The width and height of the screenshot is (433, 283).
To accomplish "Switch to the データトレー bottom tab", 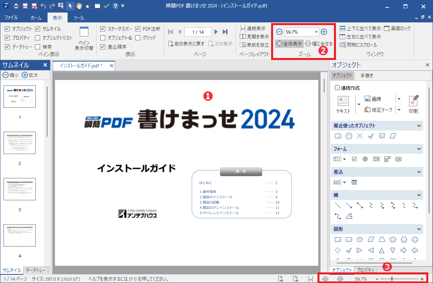I will (x=36, y=270).
